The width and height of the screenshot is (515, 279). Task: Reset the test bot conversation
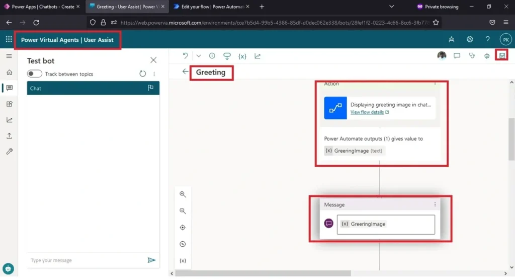tap(142, 74)
